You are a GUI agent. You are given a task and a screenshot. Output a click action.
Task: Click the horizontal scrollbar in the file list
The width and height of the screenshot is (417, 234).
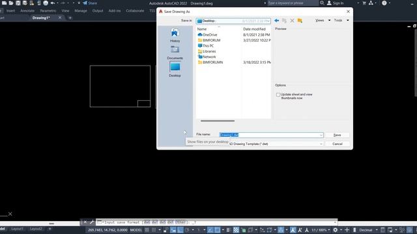[218, 121]
